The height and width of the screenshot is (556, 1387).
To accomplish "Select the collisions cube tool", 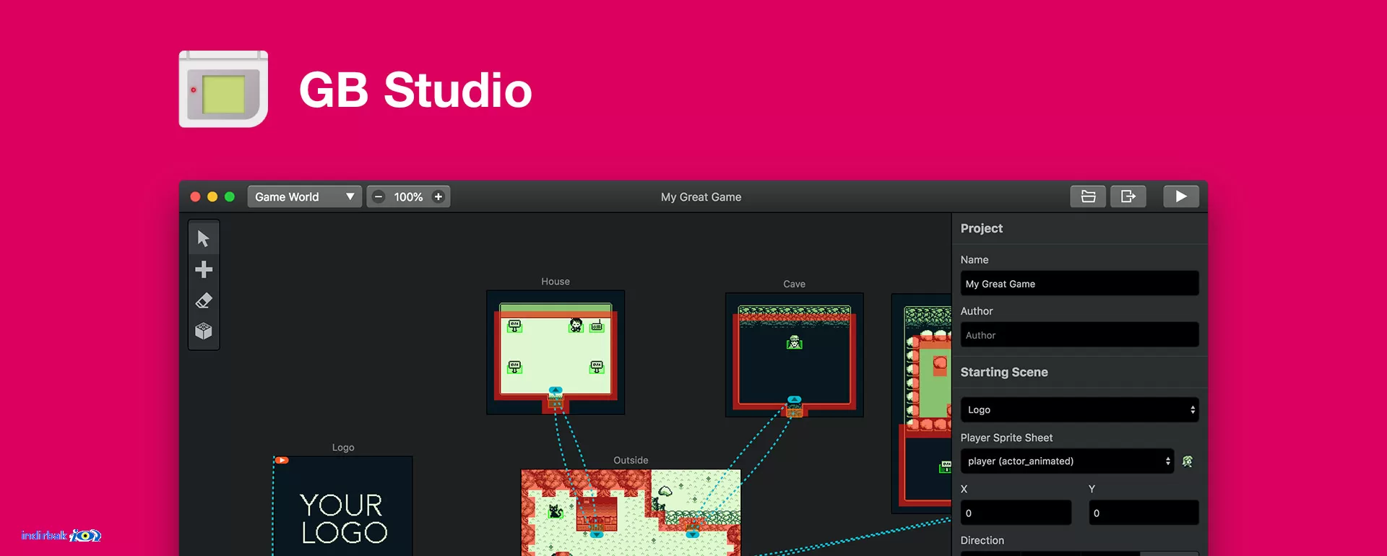I will (204, 331).
